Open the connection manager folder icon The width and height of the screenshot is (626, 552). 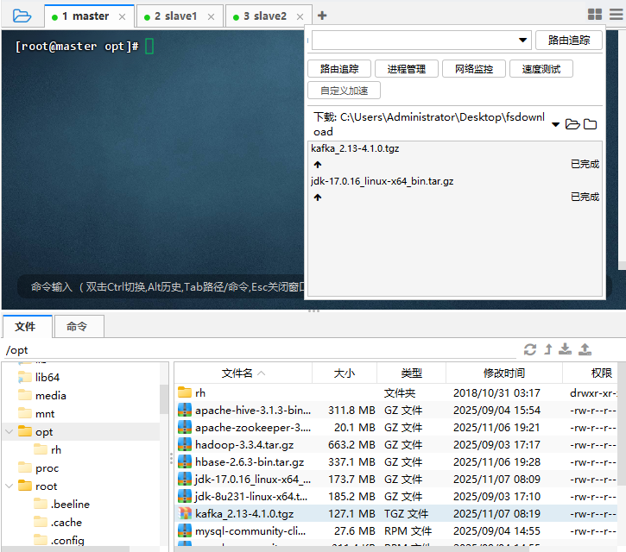(x=22, y=16)
